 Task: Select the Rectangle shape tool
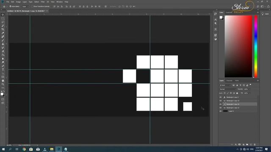[3, 77]
